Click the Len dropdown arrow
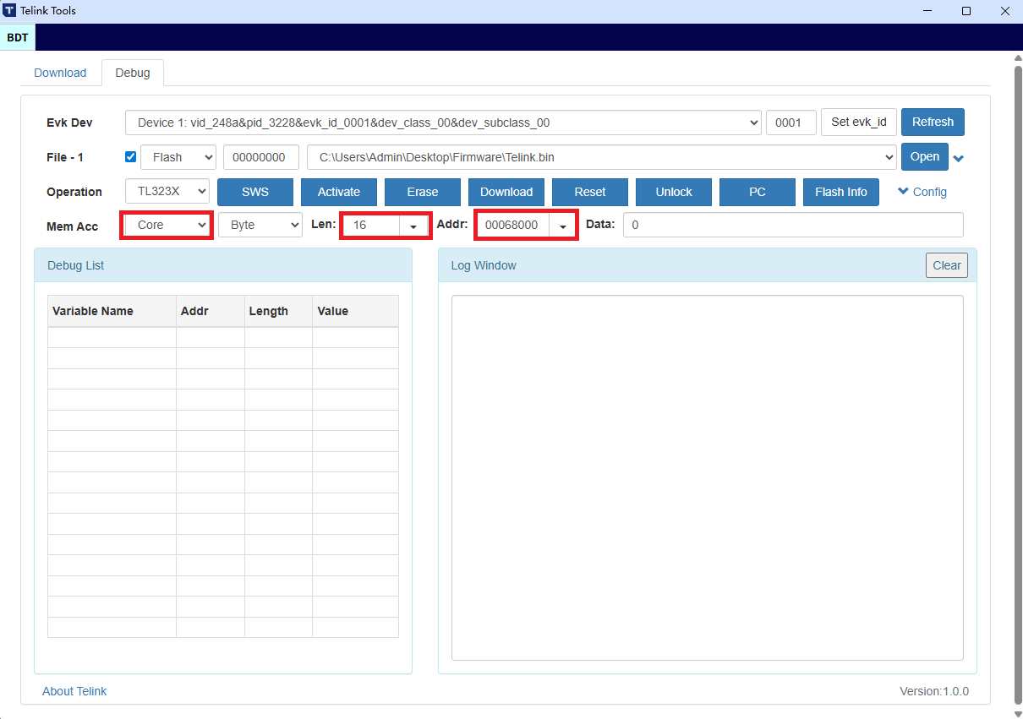1023x719 pixels. (x=413, y=226)
